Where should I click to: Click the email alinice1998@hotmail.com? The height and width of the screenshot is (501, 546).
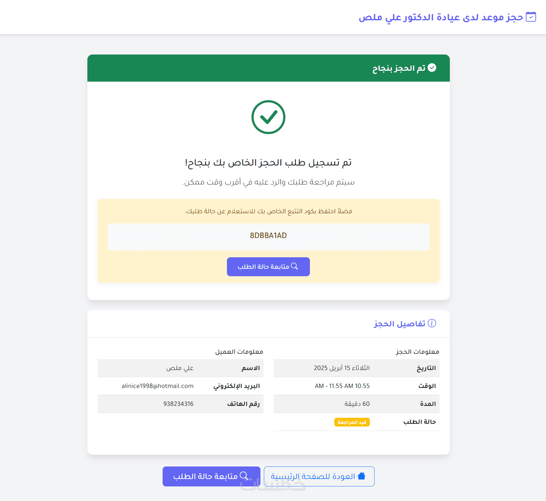(x=157, y=386)
